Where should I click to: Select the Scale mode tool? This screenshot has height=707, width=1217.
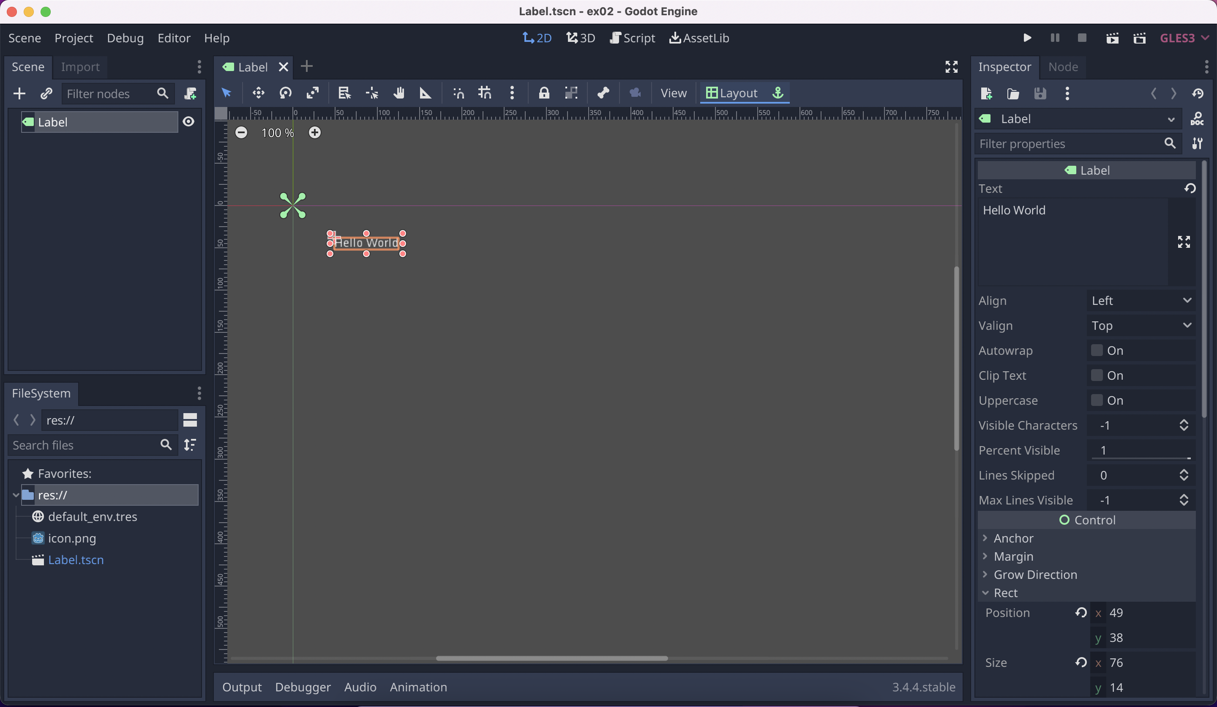click(x=312, y=93)
